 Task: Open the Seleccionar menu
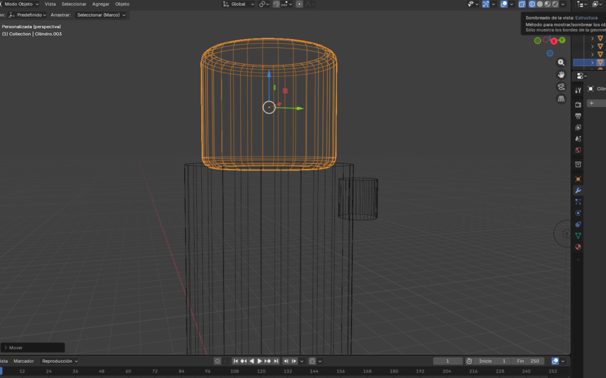coord(74,4)
